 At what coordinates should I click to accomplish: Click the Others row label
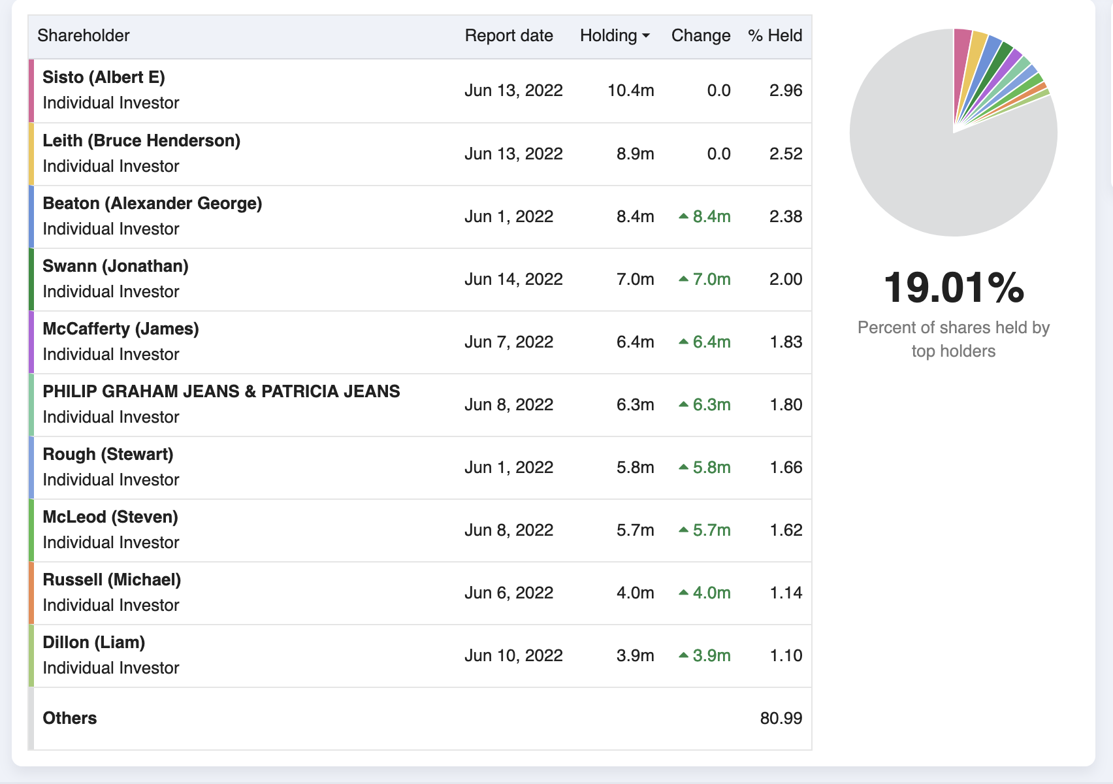(70, 718)
